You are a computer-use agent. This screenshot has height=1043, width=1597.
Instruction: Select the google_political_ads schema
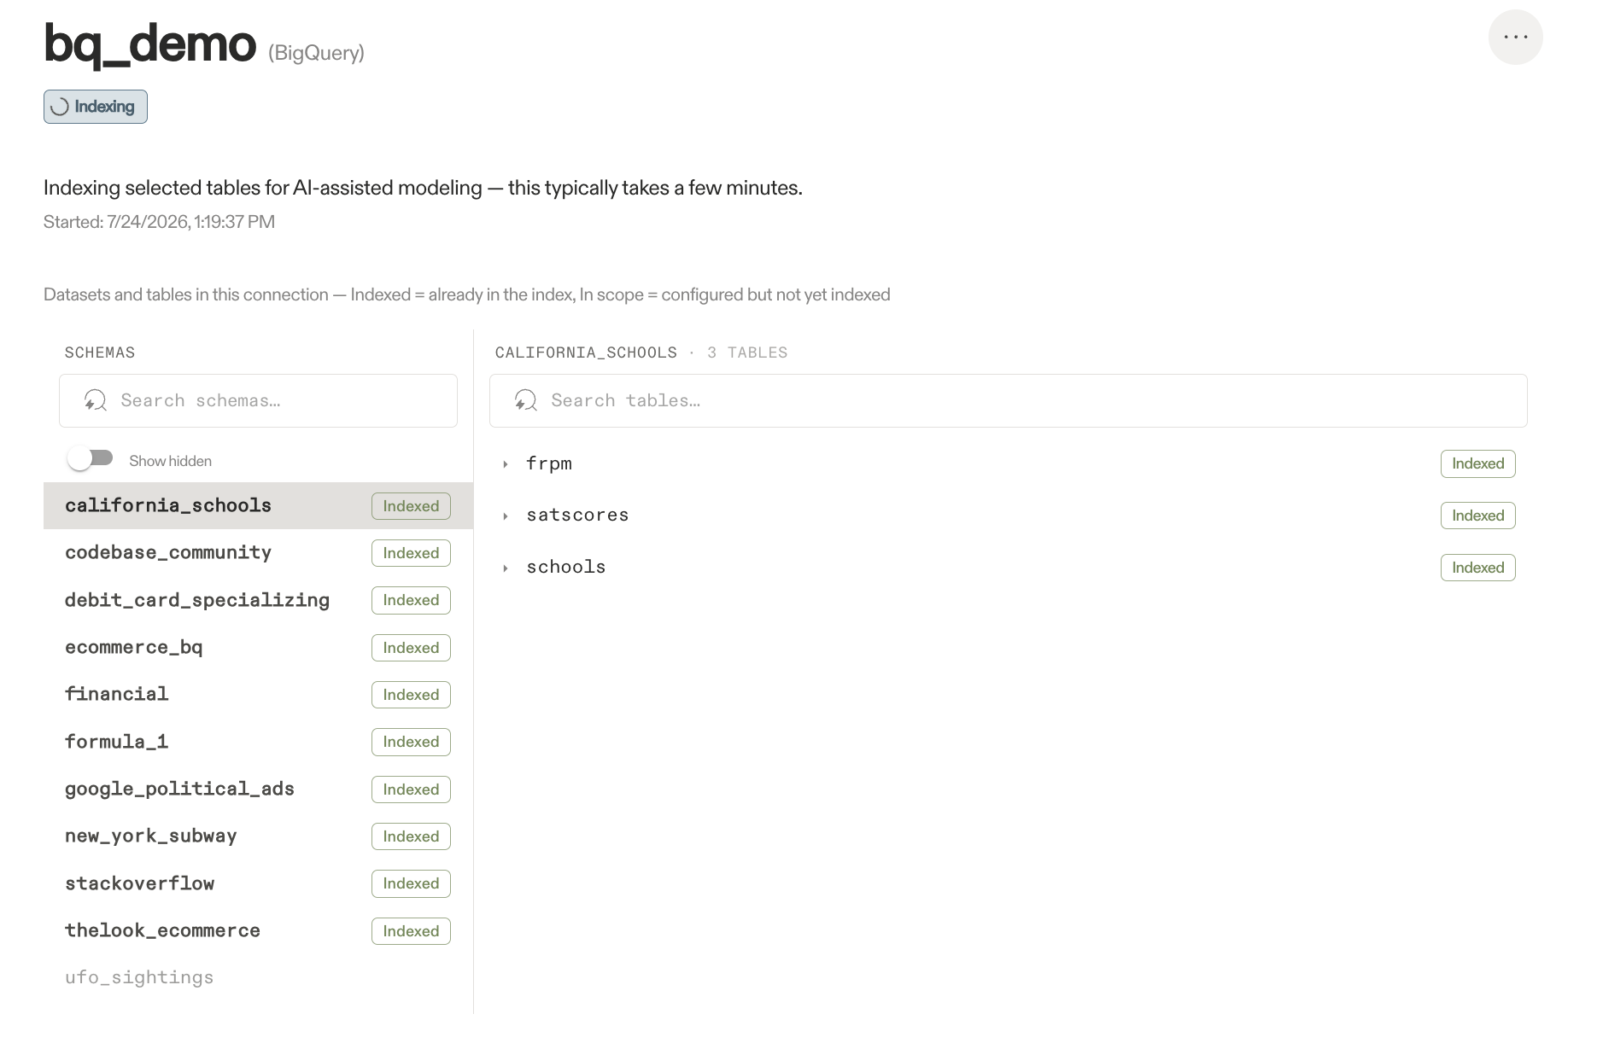(x=258, y=789)
